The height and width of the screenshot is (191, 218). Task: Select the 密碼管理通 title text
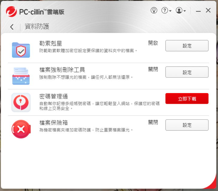tap(54, 96)
